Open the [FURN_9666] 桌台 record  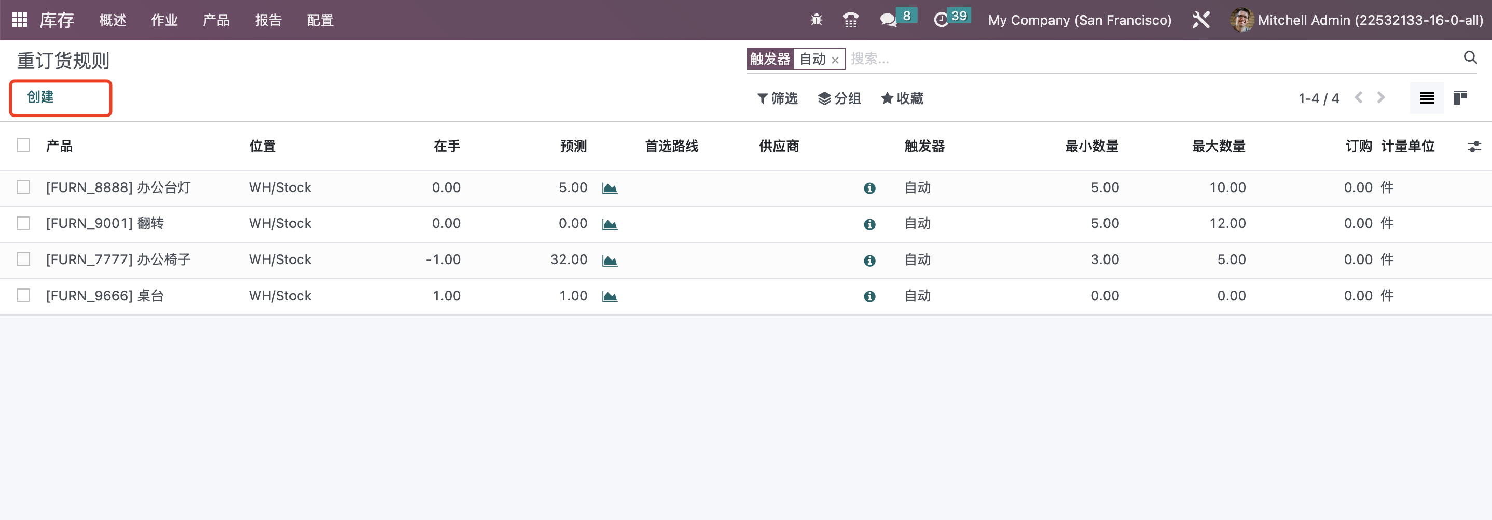point(105,296)
